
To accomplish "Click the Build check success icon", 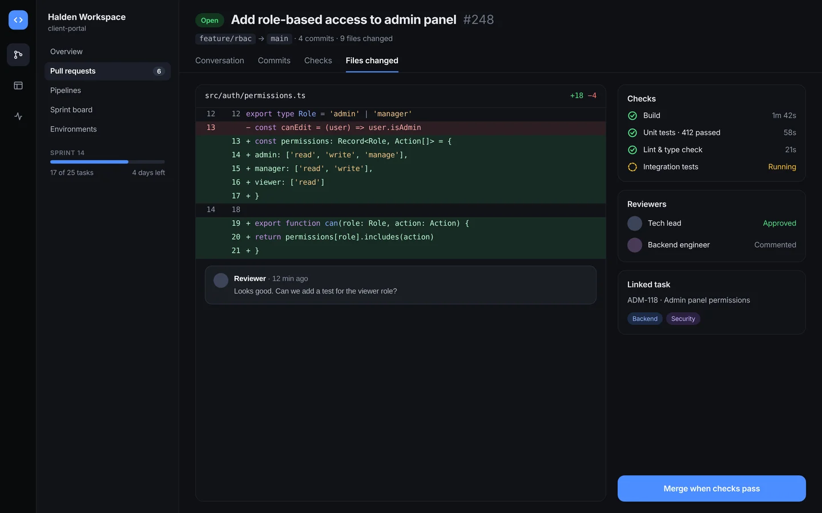I will click(632, 116).
